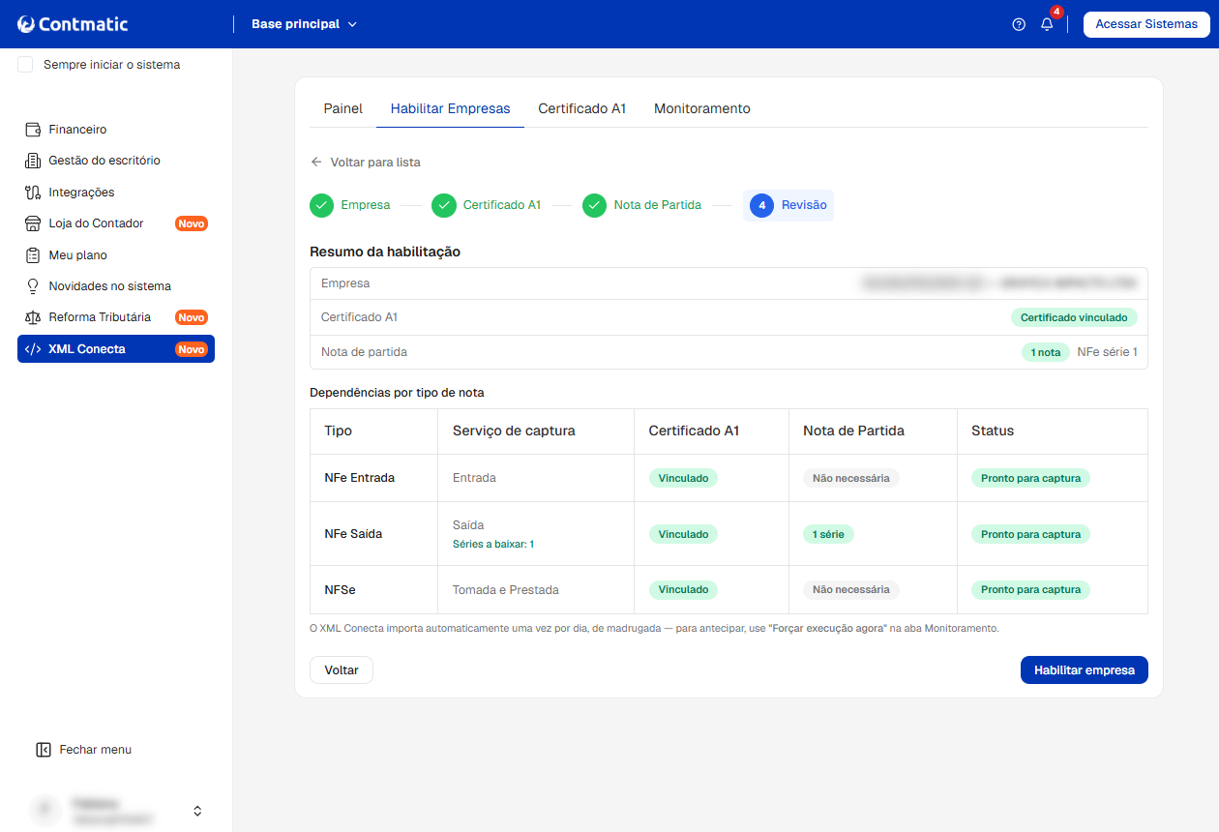Click the Fechar menu collapse icon

43,750
